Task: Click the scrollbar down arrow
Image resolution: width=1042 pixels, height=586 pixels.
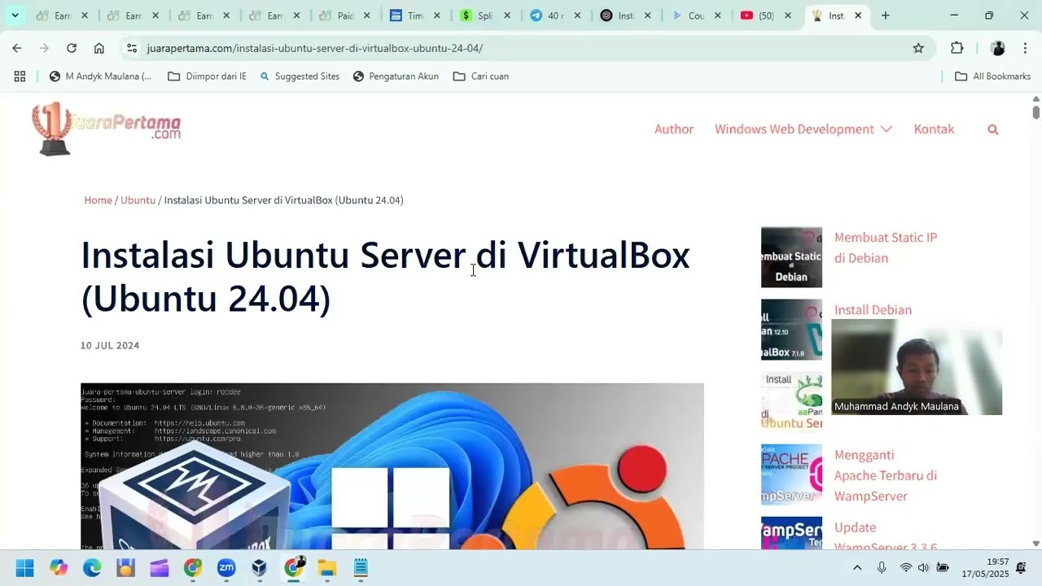Action: click(x=1035, y=544)
